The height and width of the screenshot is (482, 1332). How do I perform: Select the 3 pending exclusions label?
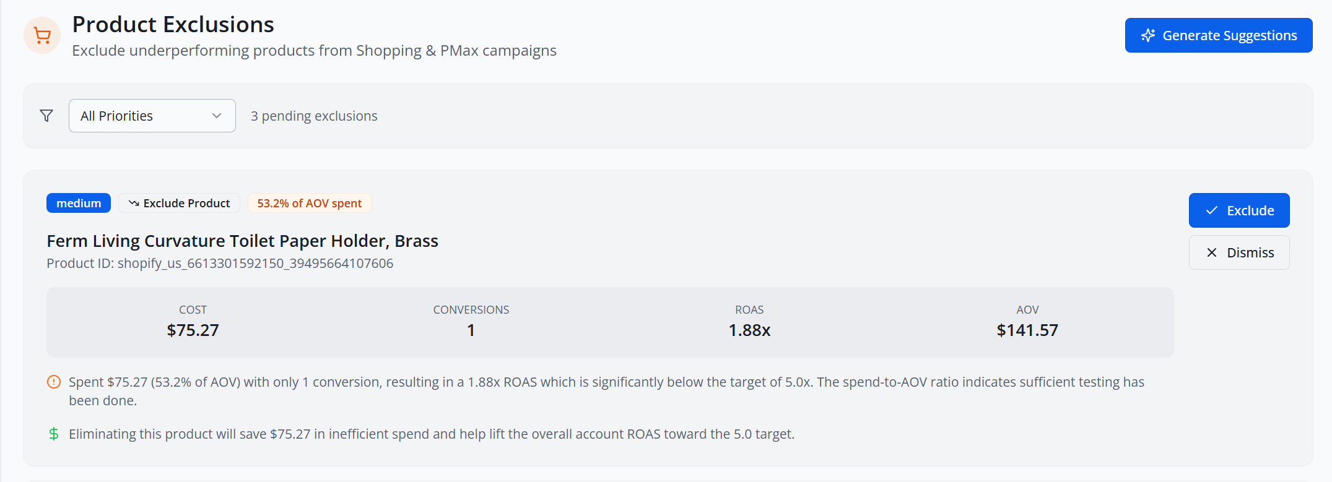coord(314,116)
